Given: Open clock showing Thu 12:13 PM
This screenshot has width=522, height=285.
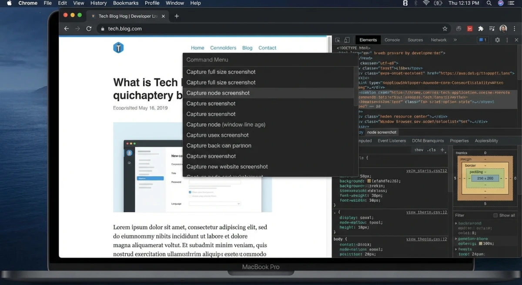Looking at the screenshot, I should click(463, 3).
